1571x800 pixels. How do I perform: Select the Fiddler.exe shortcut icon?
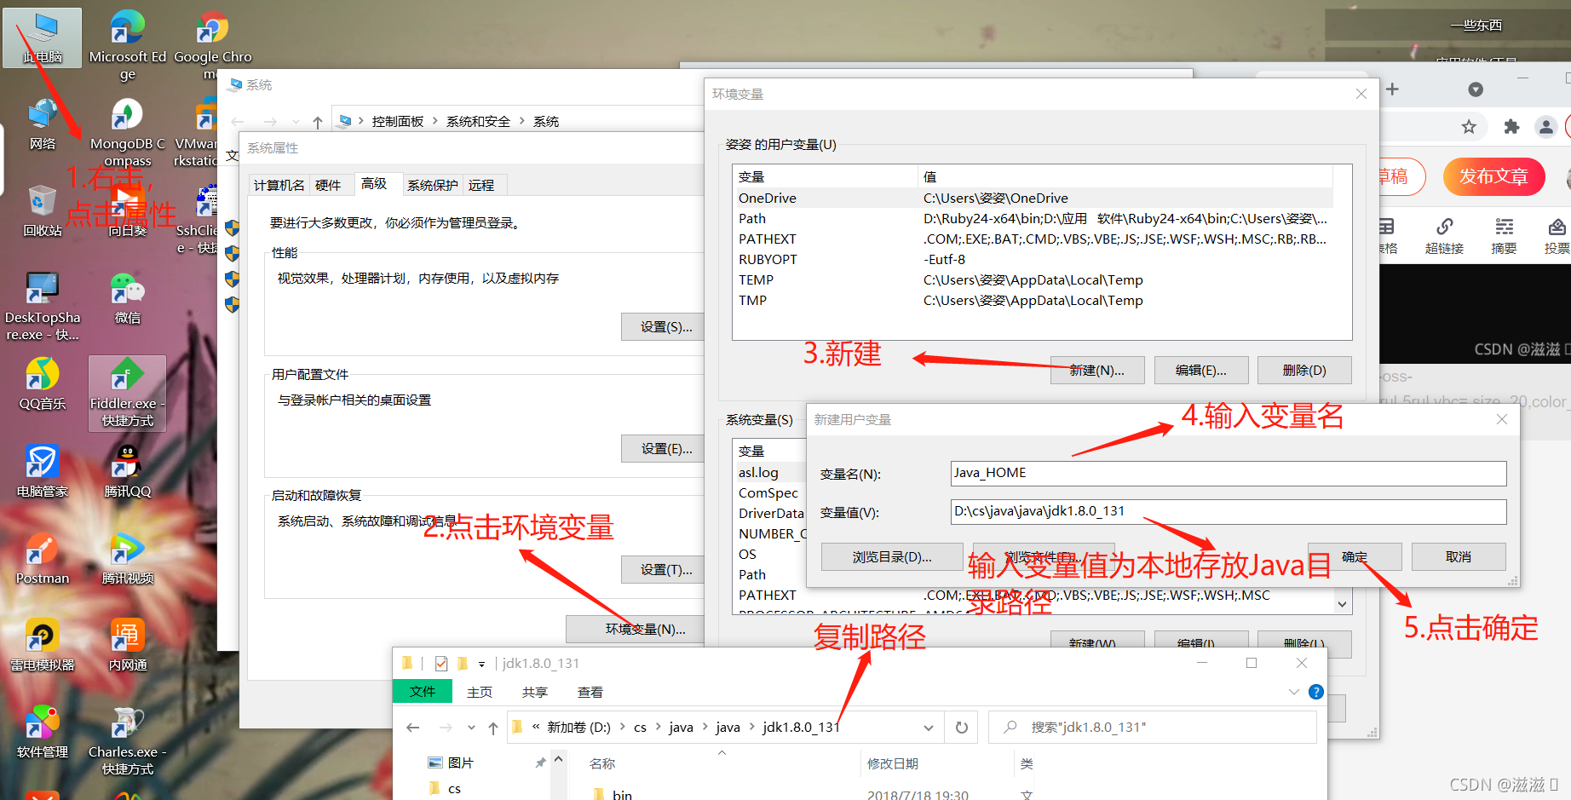(128, 393)
